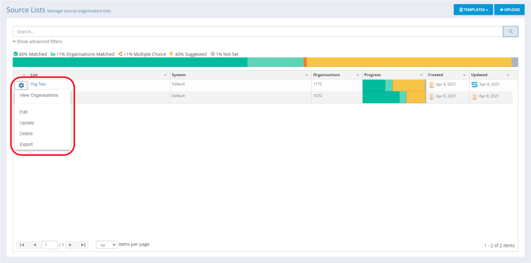
Task: Click the Created avatar in the second row
Action: (x=431, y=96)
